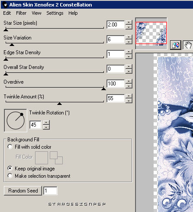Decrease Star Size with down arrow
193x212 pixels.
[129, 27]
